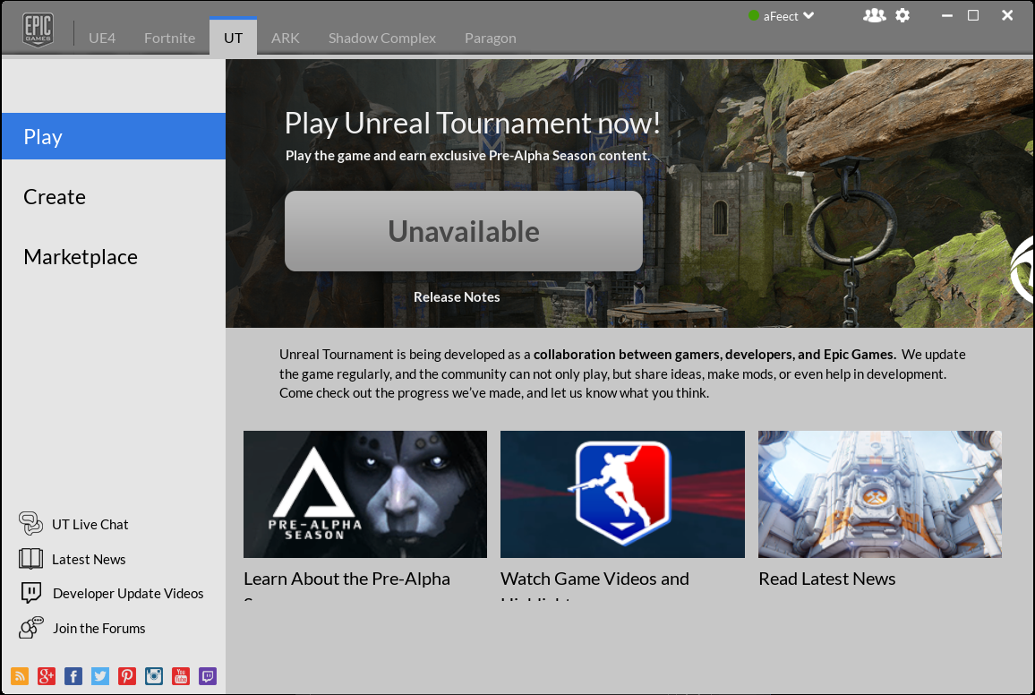This screenshot has width=1035, height=695.
Task: Open the Pinterest icon
Action: pyautogui.click(x=127, y=676)
